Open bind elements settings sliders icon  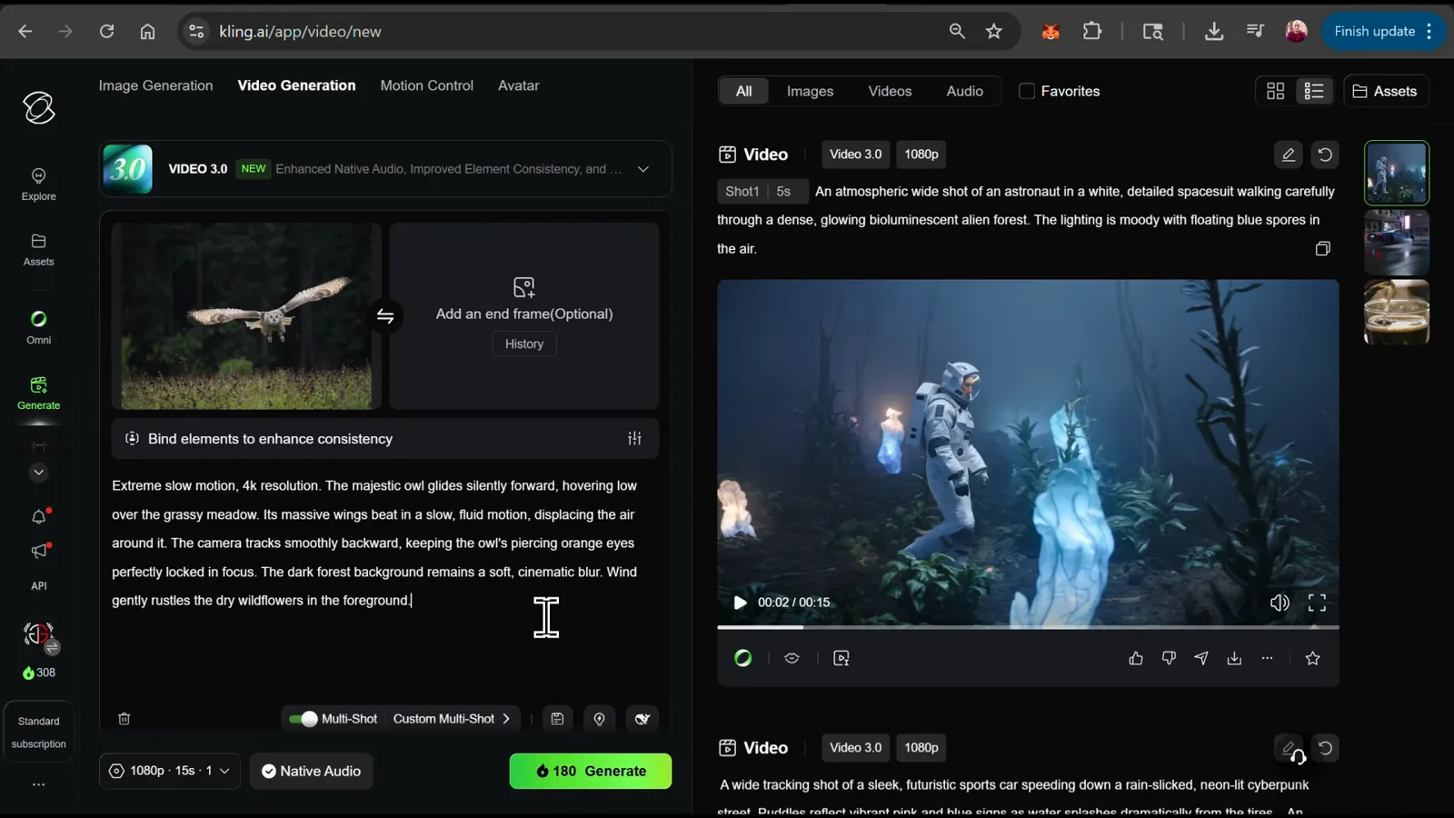(634, 438)
